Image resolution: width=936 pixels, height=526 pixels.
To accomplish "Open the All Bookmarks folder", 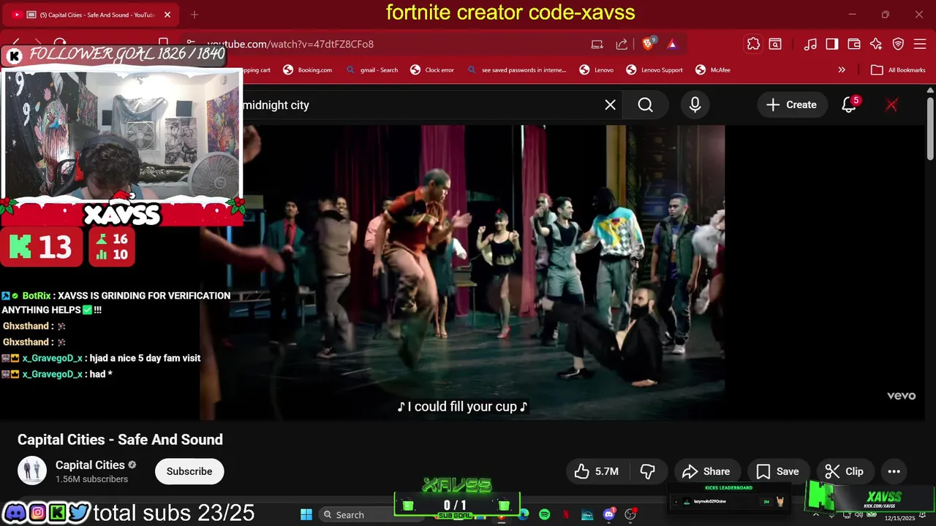I will point(898,70).
